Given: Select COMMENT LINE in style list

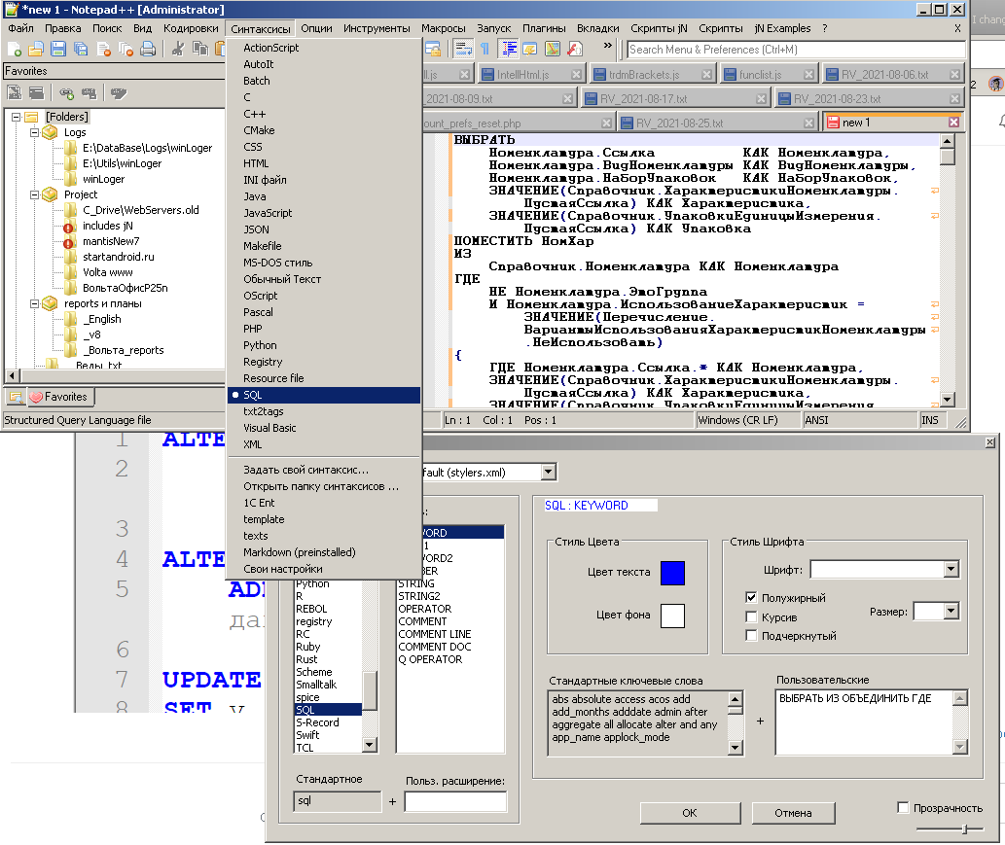Looking at the screenshot, I should click(x=435, y=634).
